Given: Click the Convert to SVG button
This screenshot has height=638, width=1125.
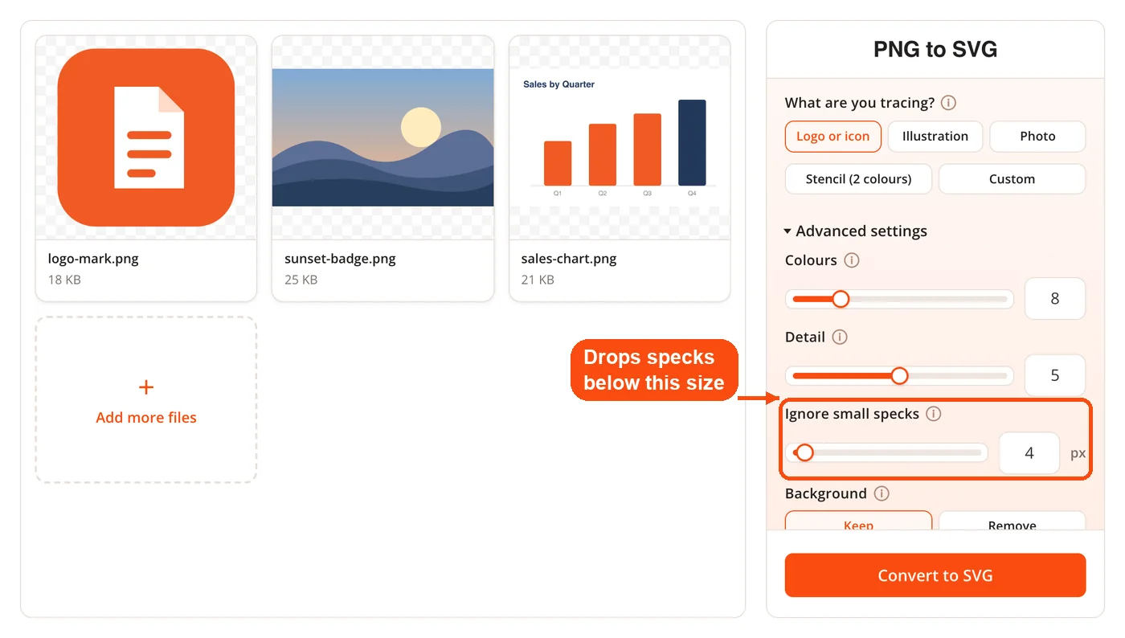Looking at the screenshot, I should pyautogui.click(x=935, y=575).
